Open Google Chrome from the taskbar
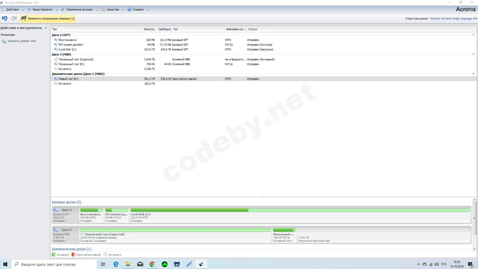This screenshot has width=478, height=269. pyautogui.click(x=152, y=264)
